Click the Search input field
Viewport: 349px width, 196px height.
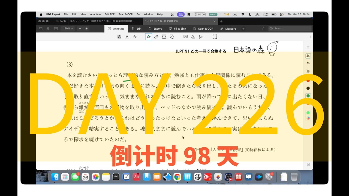290,29
